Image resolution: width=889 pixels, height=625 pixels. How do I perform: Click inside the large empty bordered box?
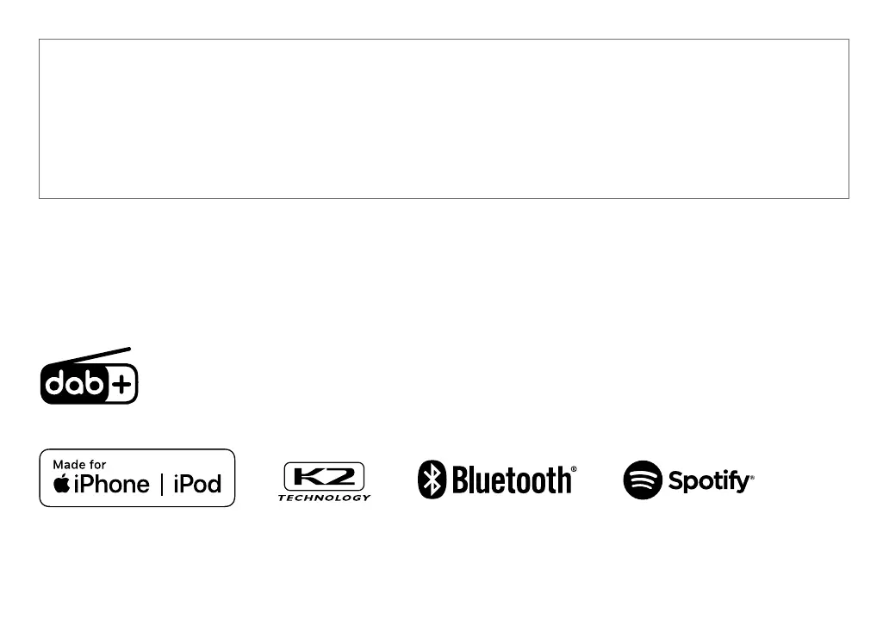pyautogui.click(x=444, y=119)
